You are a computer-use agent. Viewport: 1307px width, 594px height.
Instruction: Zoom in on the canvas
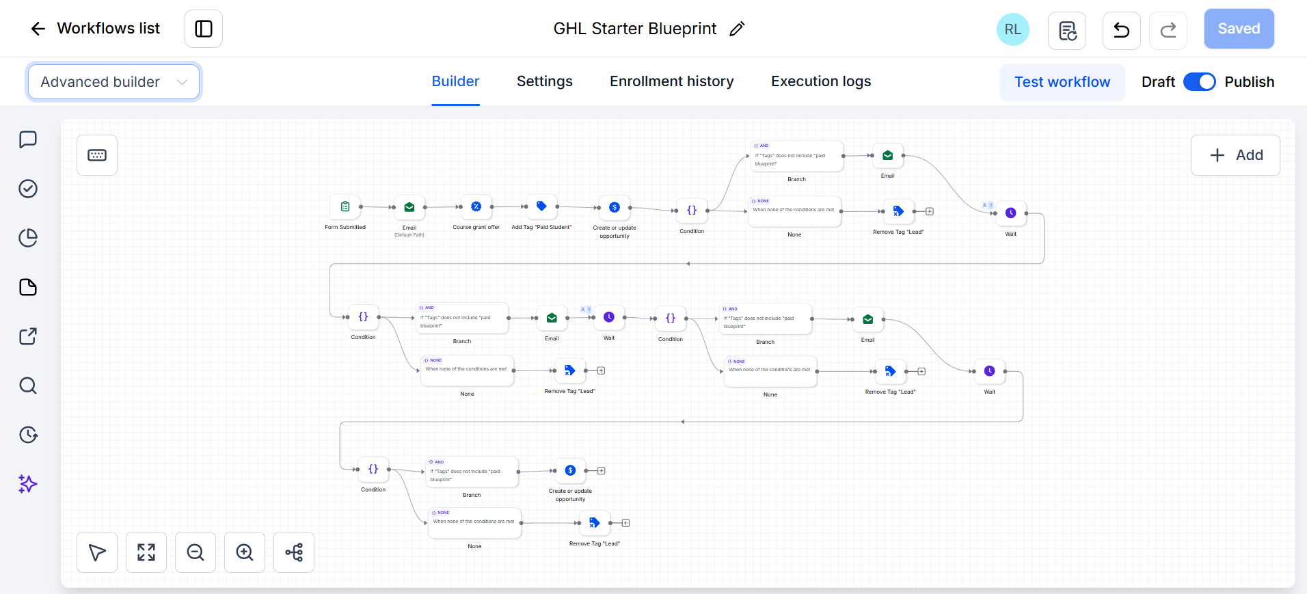[x=245, y=552]
